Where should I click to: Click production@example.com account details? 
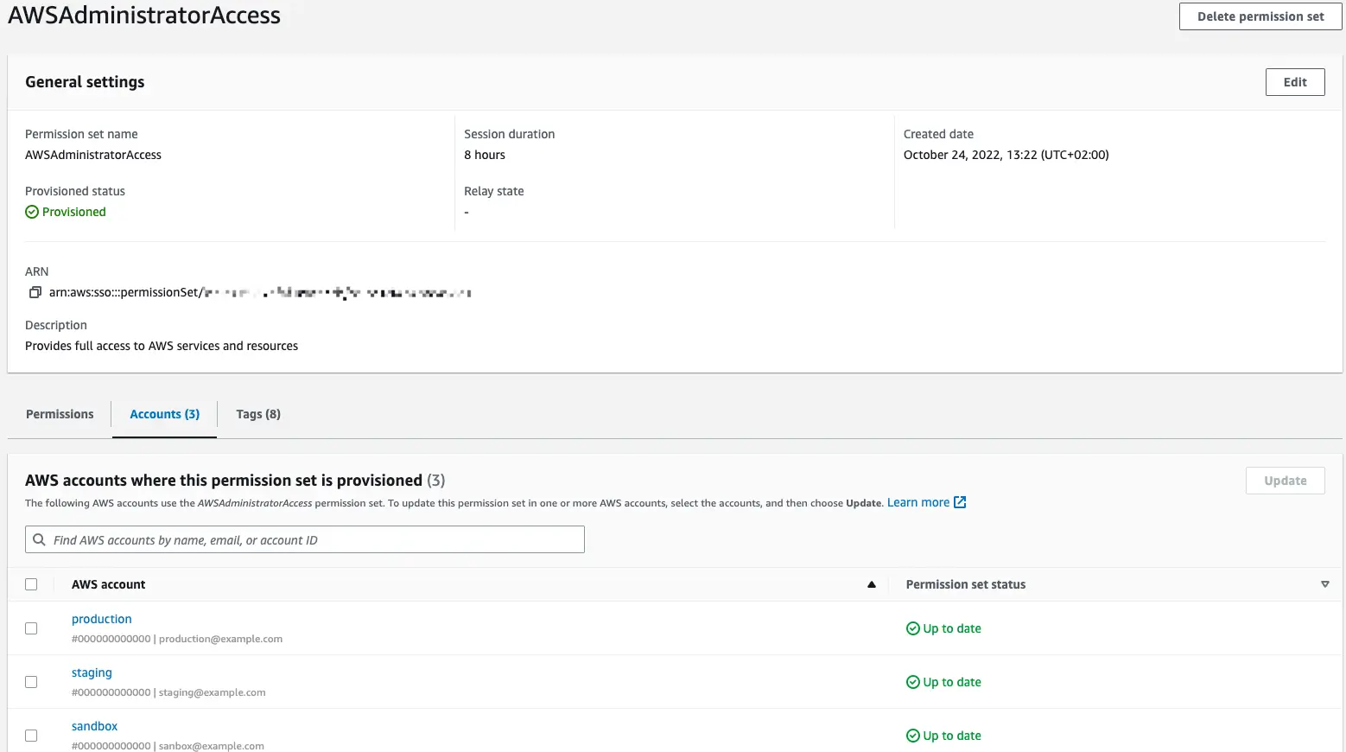(x=177, y=639)
